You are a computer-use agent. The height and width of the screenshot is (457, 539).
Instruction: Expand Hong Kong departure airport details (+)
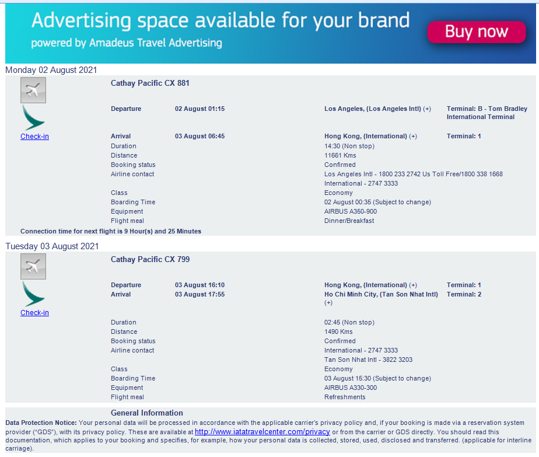click(x=413, y=285)
